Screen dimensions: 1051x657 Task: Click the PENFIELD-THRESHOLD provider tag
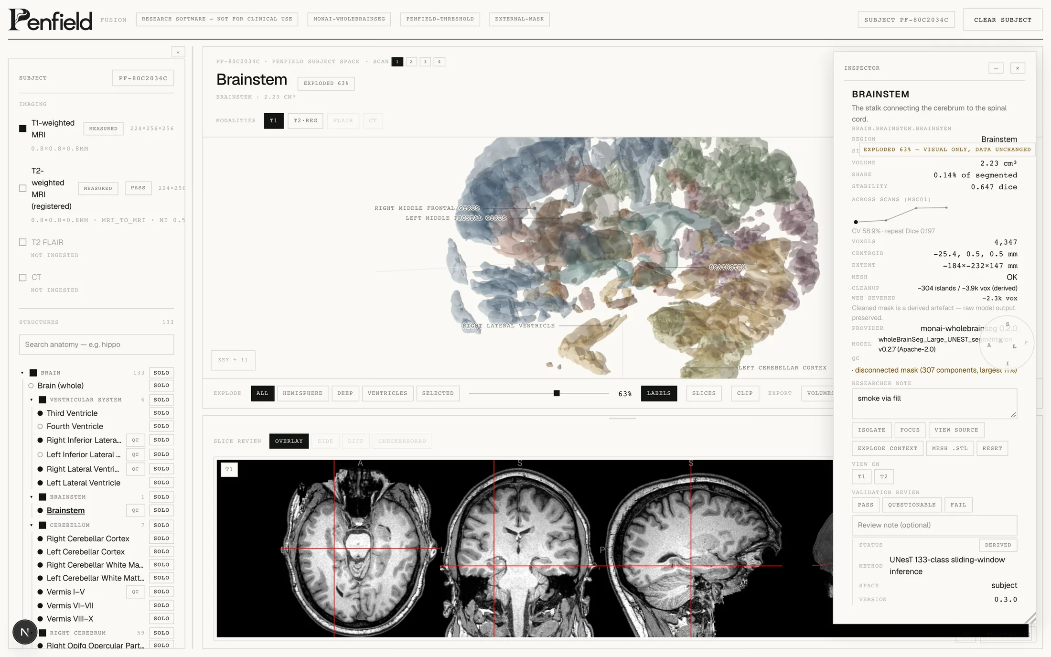coord(440,19)
